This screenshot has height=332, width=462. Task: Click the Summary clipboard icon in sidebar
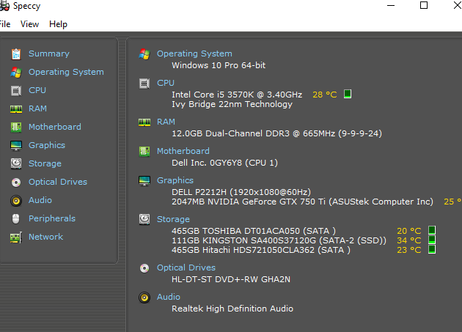point(16,54)
